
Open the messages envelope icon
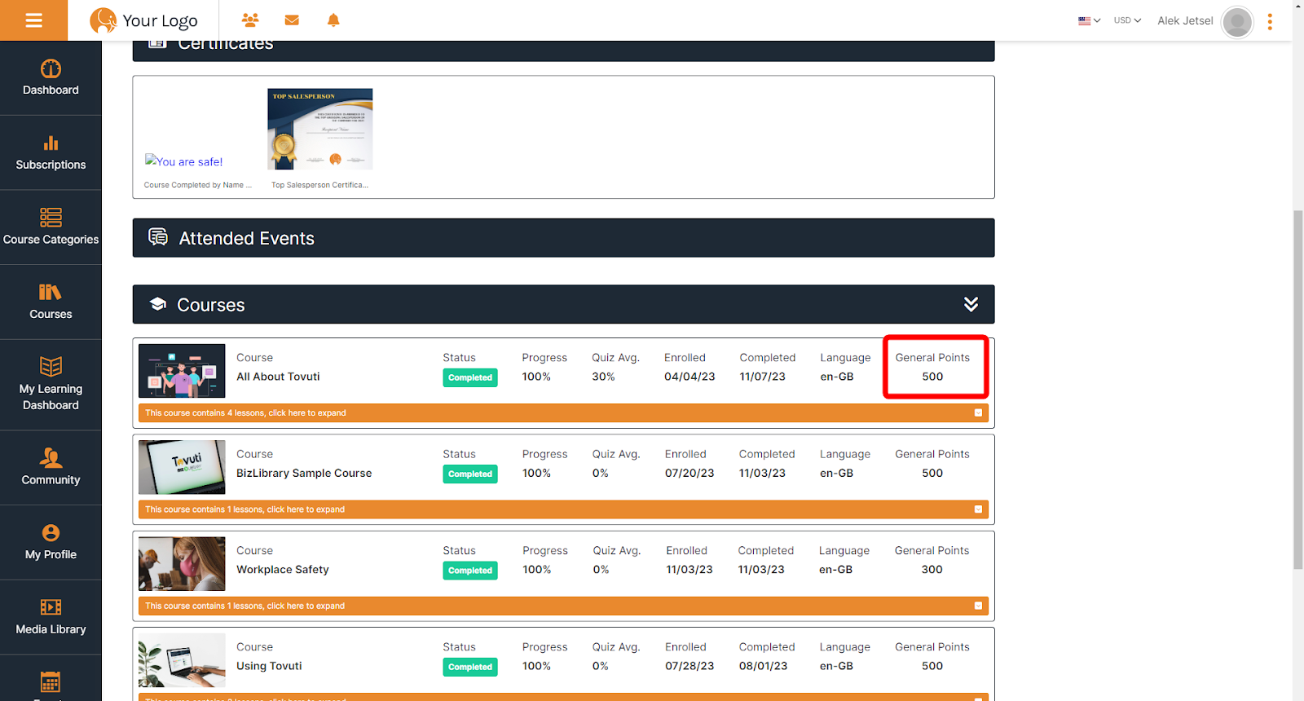(292, 20)
